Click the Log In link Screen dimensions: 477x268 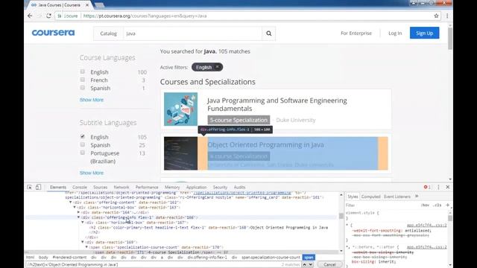pos(395,33)
